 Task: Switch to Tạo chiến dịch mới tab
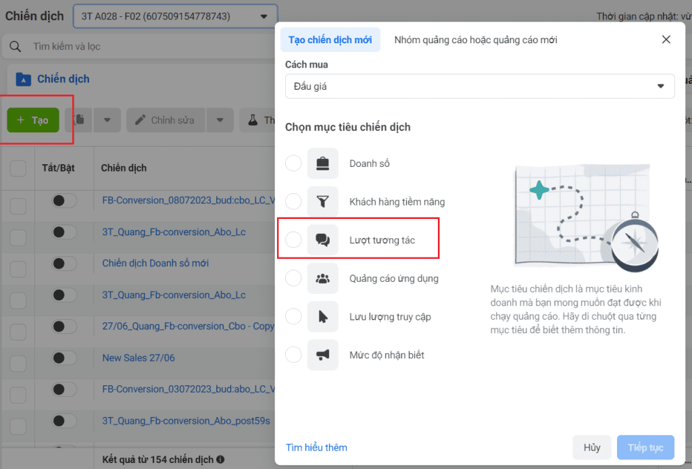330,40
